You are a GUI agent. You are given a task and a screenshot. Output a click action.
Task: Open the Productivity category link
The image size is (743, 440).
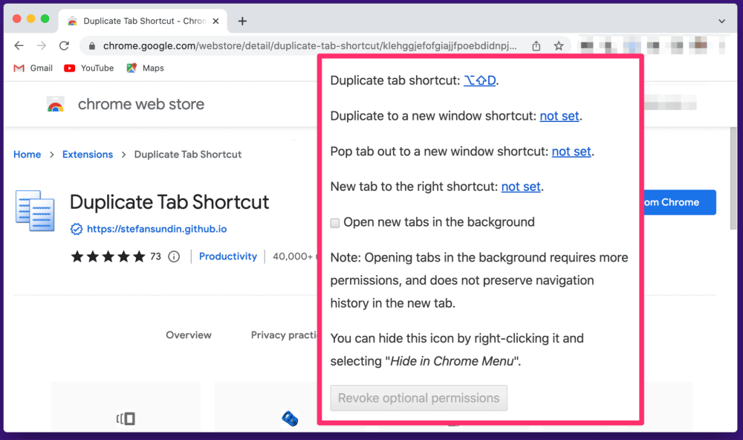[x=228, y=256]
